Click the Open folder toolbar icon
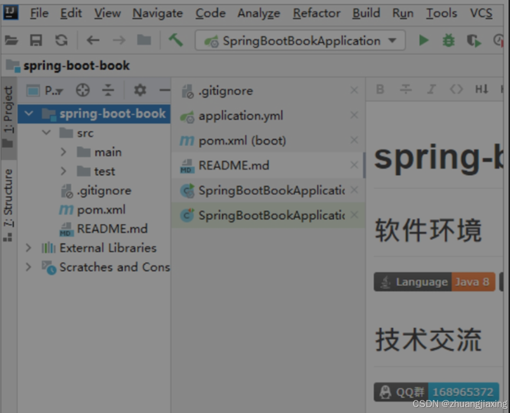The height and width of the screenshot is (413, 510). click(x=11, y=41)
